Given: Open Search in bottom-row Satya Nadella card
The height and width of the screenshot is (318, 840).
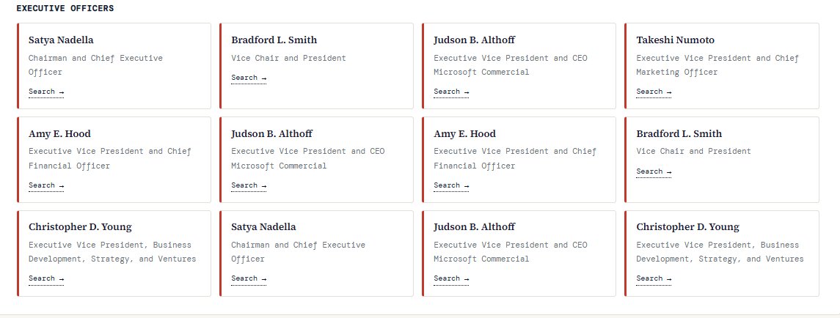Looking at the screenshot, I should [249, 279].
